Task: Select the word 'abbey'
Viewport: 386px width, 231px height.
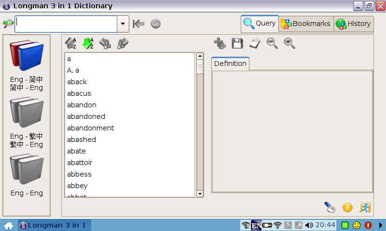Action: (130, 186)
